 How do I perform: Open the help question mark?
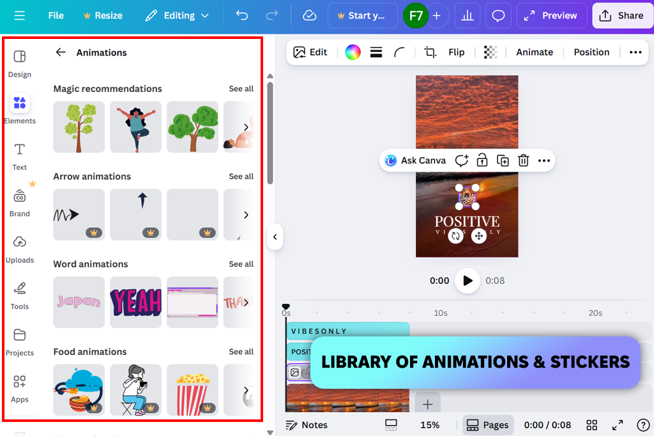pyautogui.click(x=643, y=425)
